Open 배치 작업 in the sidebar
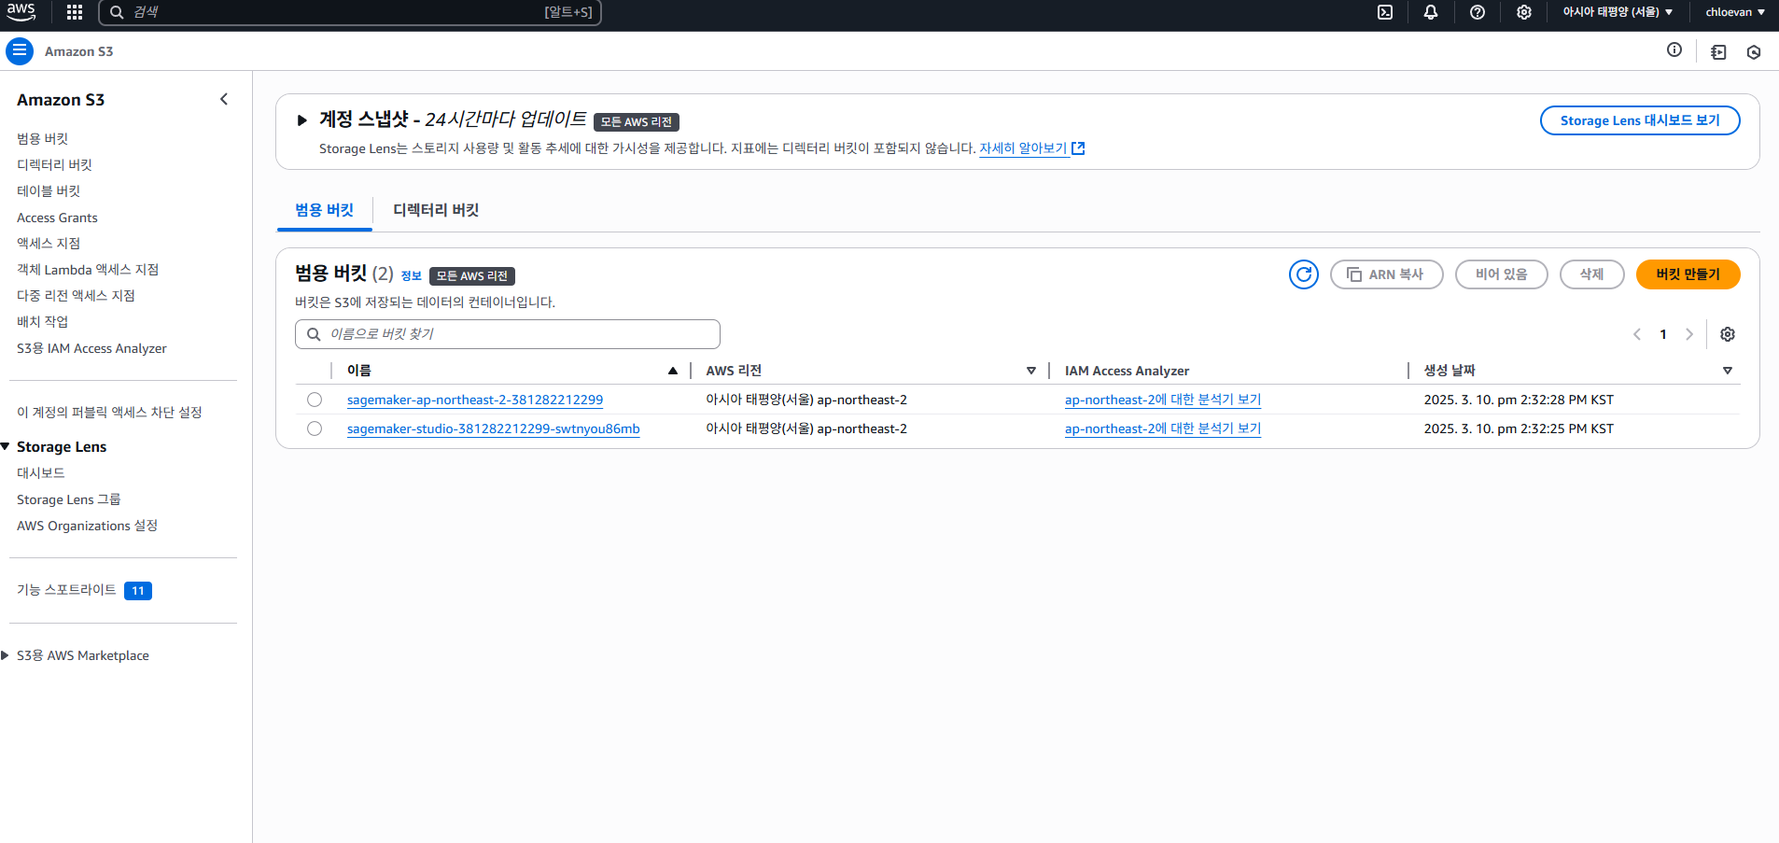 (42, 321)
